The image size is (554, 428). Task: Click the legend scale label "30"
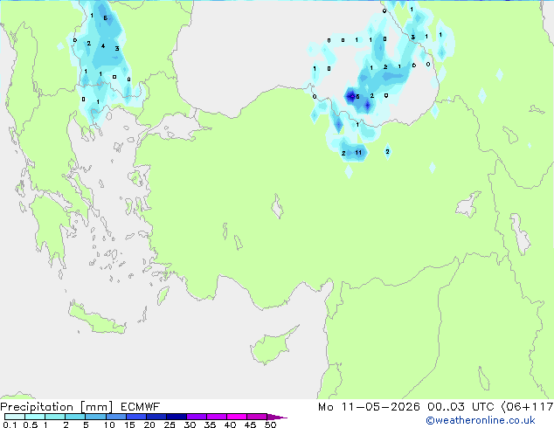190,425
